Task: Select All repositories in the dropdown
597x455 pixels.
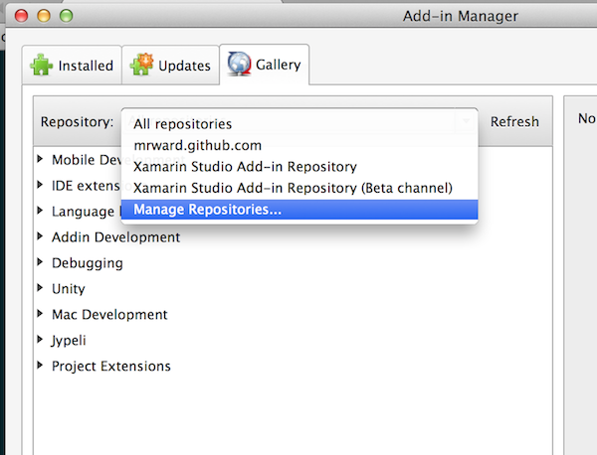Action: click(x=299, y=124)
